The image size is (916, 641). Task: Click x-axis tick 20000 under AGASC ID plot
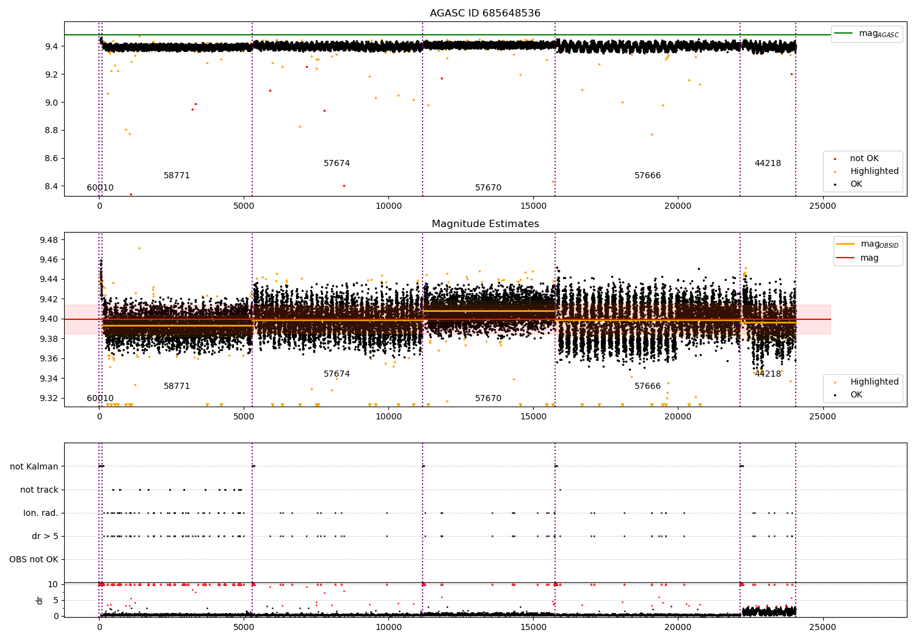(678, 206)
